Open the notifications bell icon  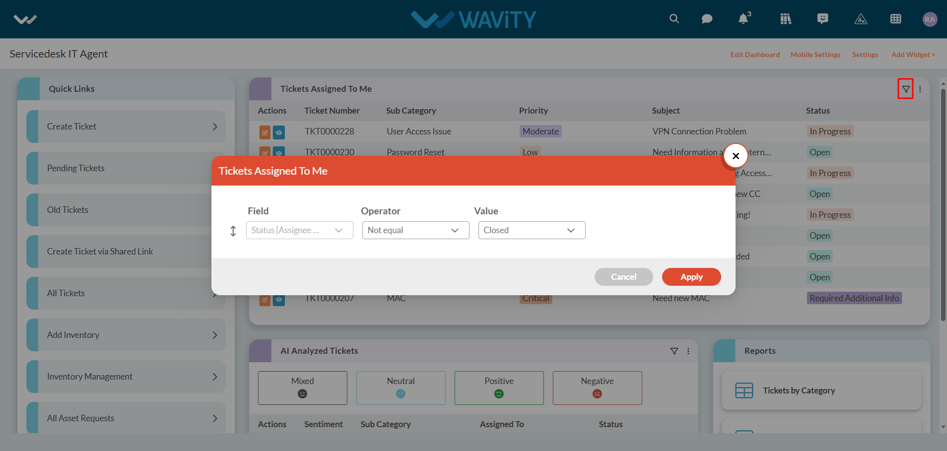click(x=744, y=18)
